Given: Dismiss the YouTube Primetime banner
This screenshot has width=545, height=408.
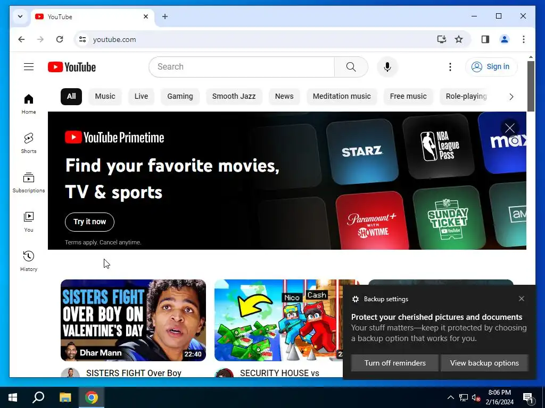Looking at the screenshot, I should point(509,128).
